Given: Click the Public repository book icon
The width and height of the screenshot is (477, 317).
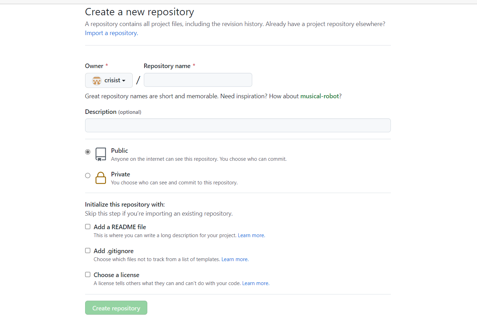Looking at the screenshot, I should 101,154.
